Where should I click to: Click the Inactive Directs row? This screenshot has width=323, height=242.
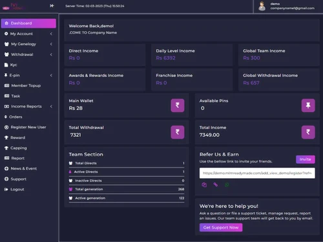click(x=127, y=181)
